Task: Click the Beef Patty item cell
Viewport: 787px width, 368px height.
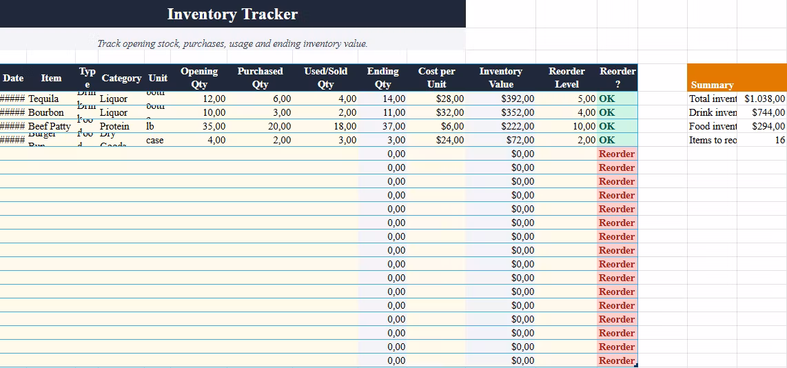Action: 51,126
